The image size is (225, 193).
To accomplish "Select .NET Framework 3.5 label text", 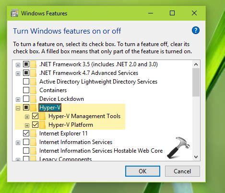I will point(98,64).
